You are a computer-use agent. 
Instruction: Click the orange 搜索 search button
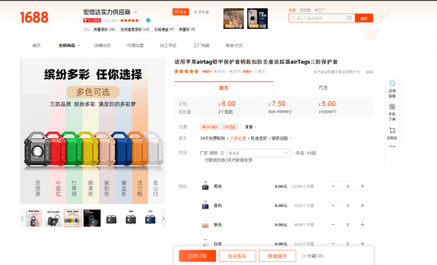click(364, 18)
